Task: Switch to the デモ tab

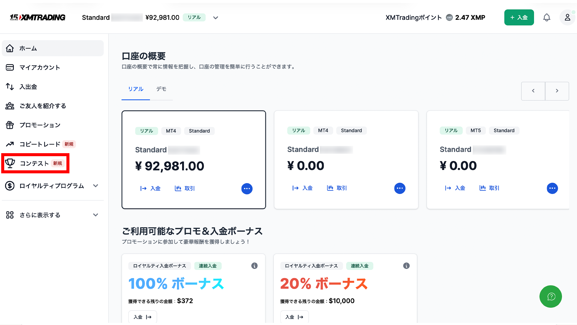Action: (x=161, y=89)
